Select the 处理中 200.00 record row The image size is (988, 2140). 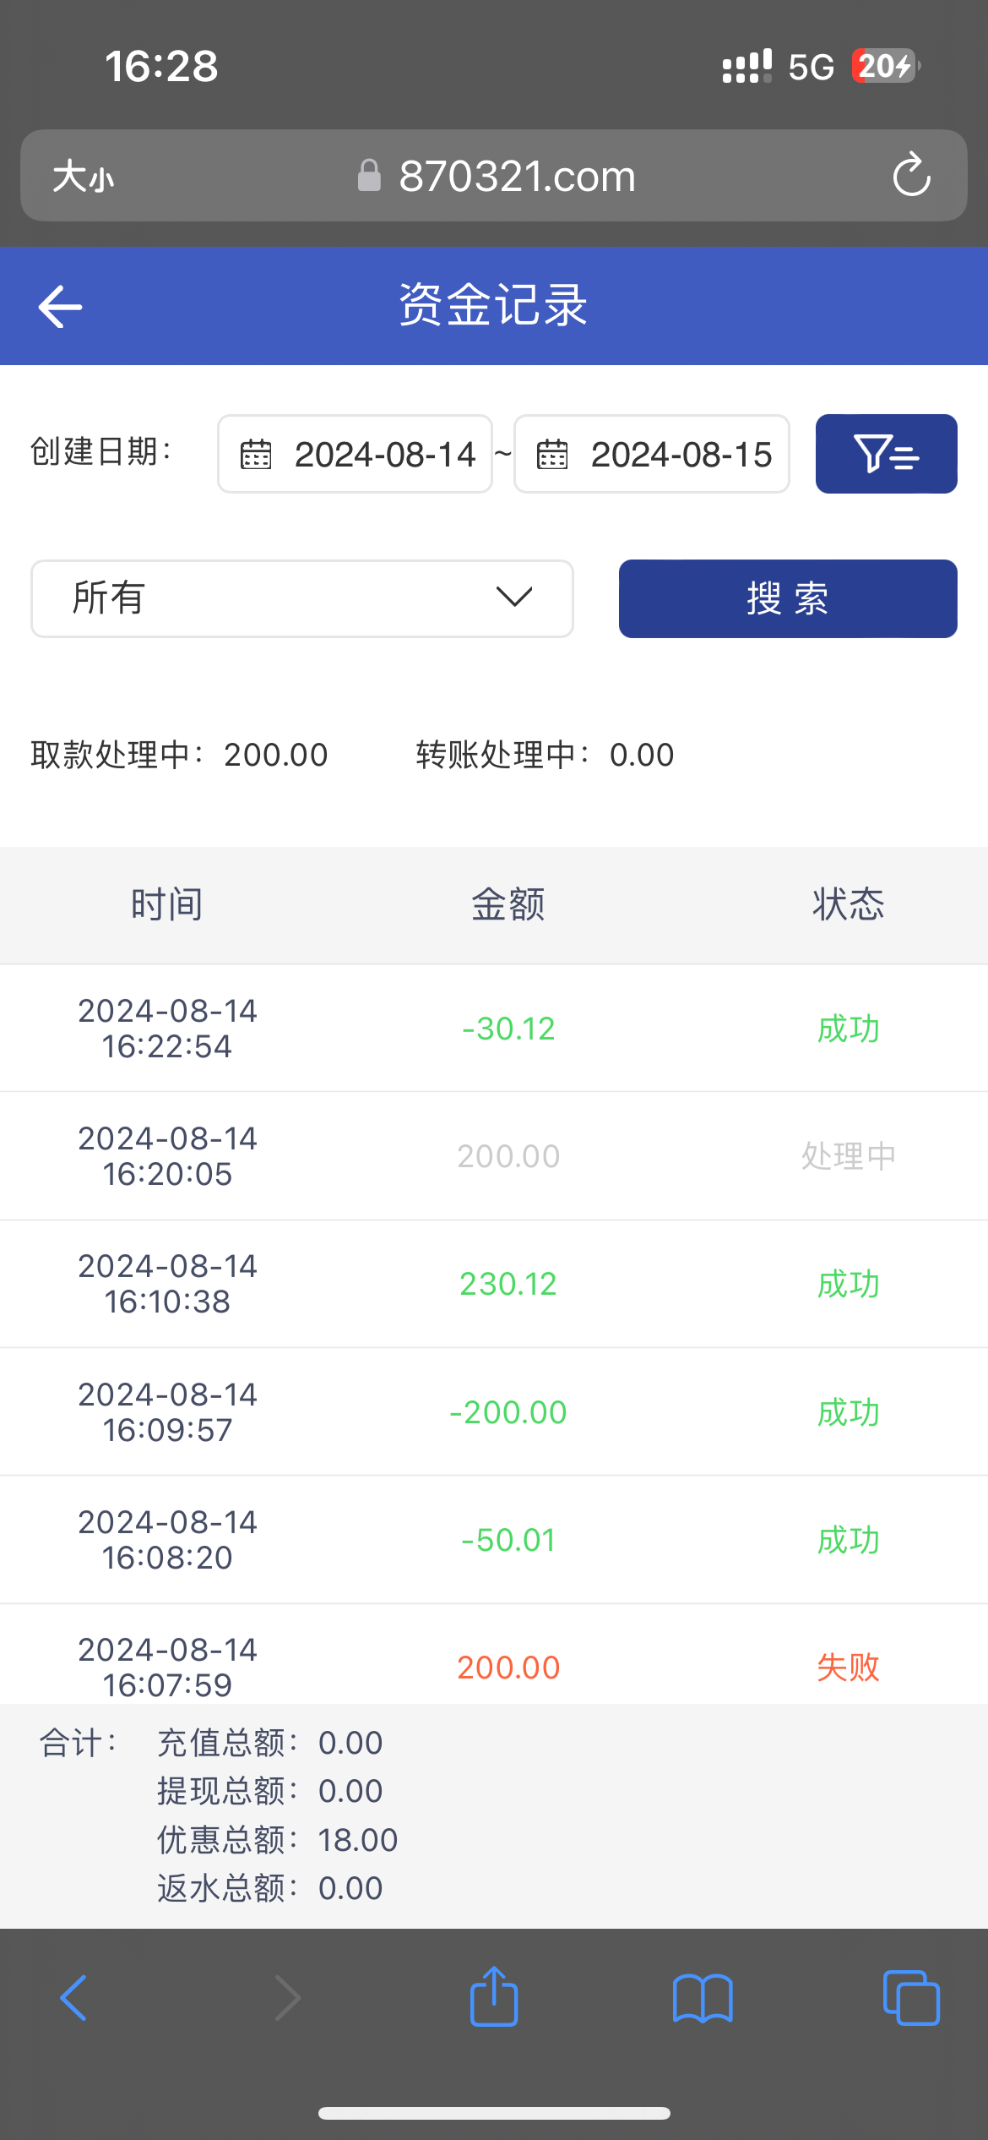tap(494, 1156)
